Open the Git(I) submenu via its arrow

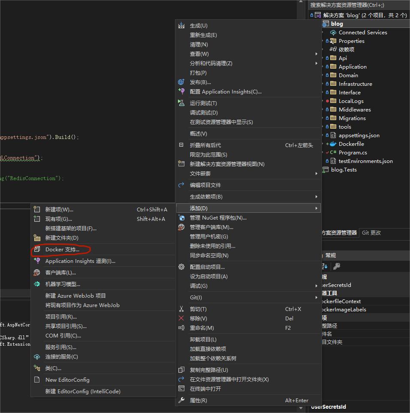tap(316, 297)
